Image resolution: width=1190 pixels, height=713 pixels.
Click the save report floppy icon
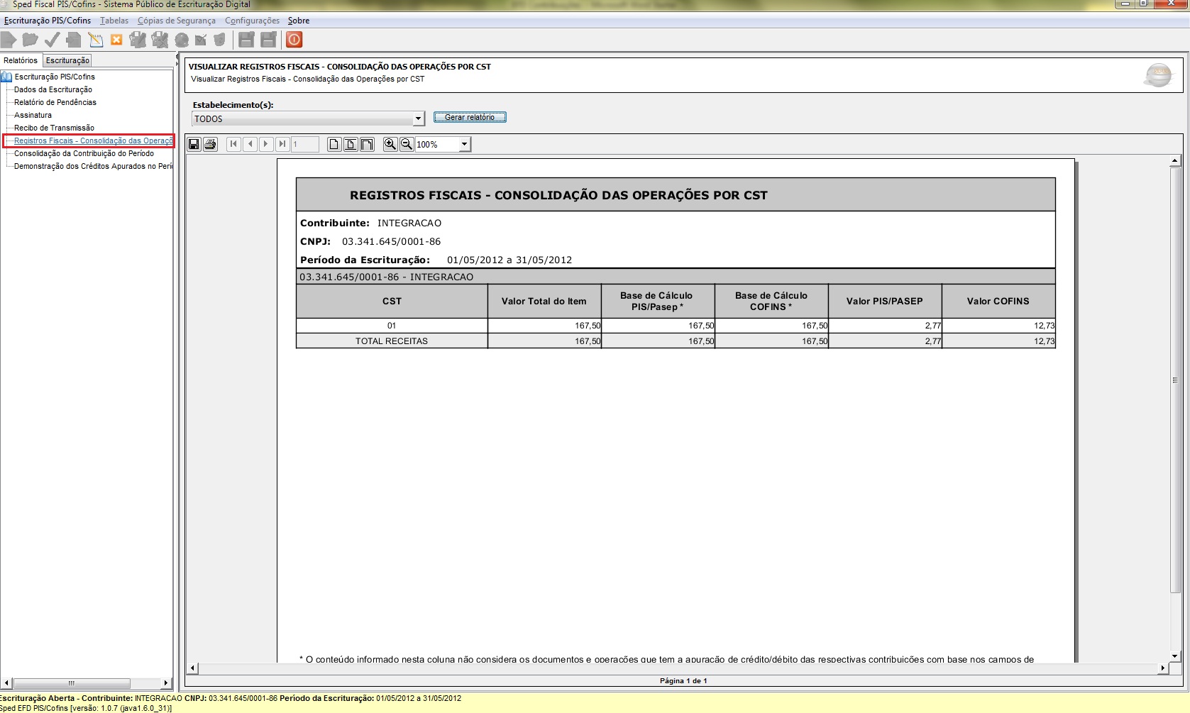(194, 145)
